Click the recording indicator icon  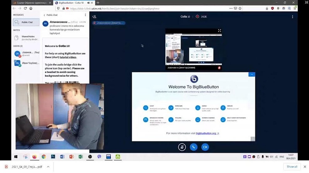coord(197,17)
